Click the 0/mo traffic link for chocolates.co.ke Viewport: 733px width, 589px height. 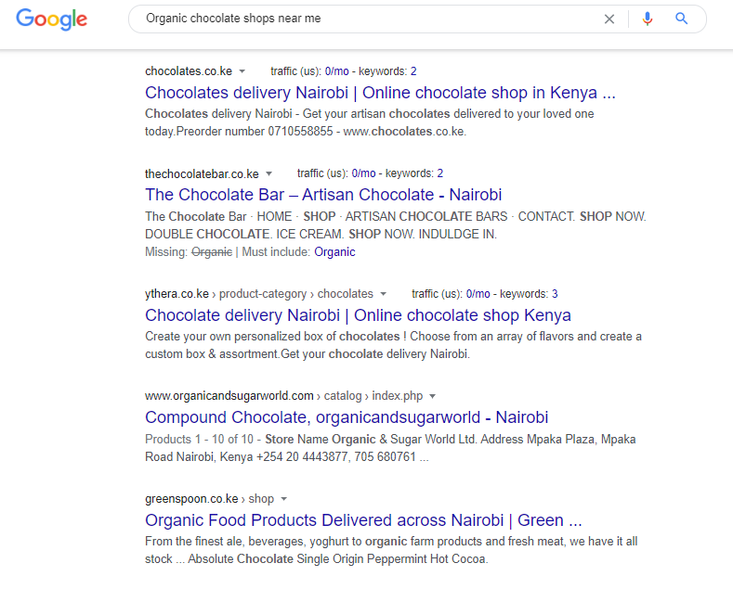point(336,71)
